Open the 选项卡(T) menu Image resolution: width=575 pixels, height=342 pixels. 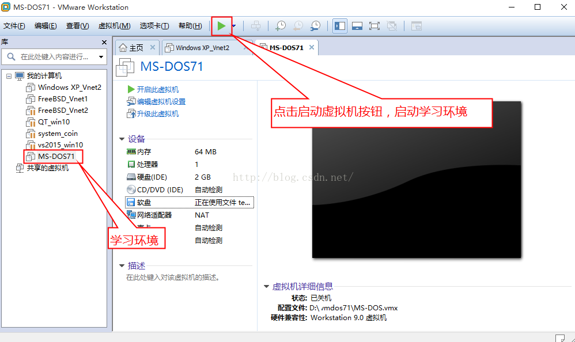coord(154,26)
